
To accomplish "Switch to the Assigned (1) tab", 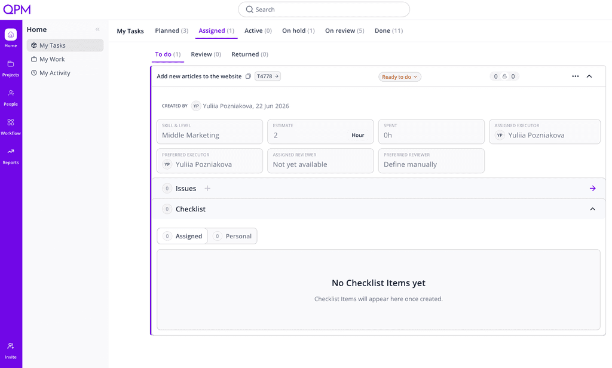I will 216,30.
